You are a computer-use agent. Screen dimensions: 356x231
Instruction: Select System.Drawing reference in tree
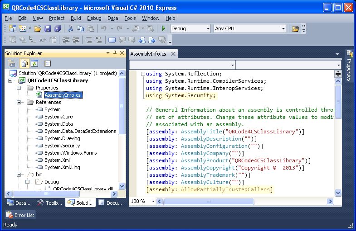62,138
